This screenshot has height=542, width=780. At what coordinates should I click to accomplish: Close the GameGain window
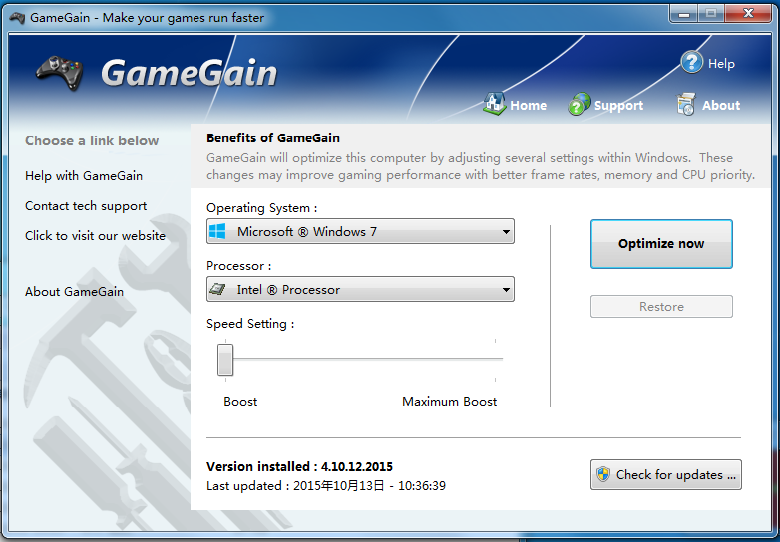tap(748, 14)
